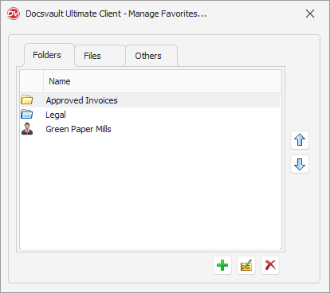Click the blue folder icon beside Legal
The width and height of the screenshot is (330, 293).
click(x=27, y=115)
